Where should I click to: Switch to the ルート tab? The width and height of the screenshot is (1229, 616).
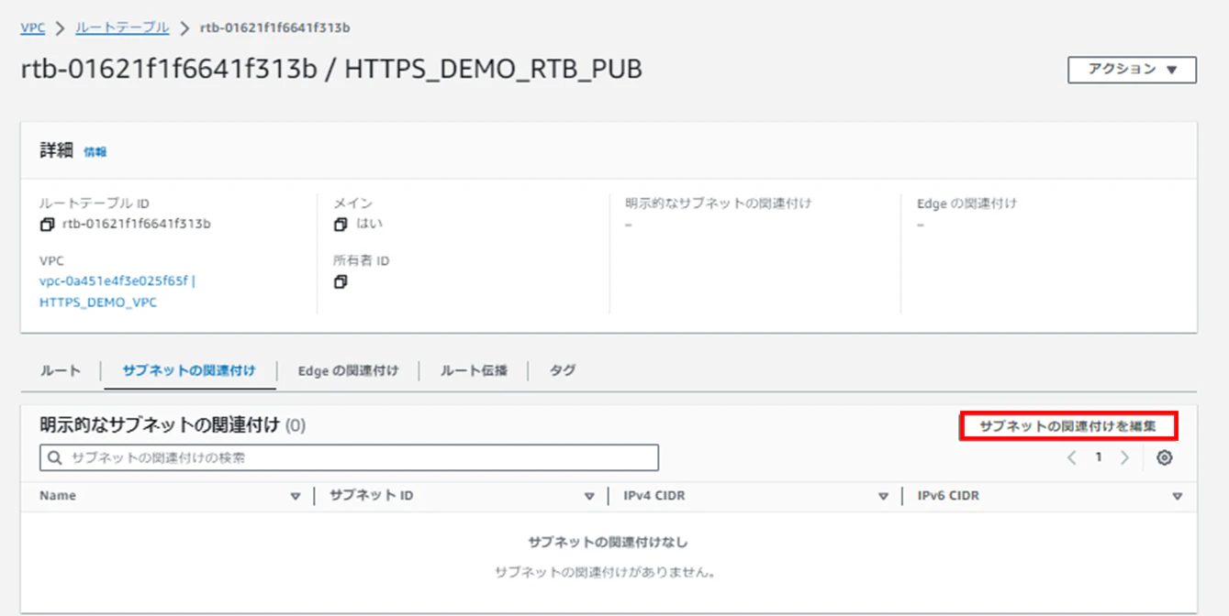[61, 370]
